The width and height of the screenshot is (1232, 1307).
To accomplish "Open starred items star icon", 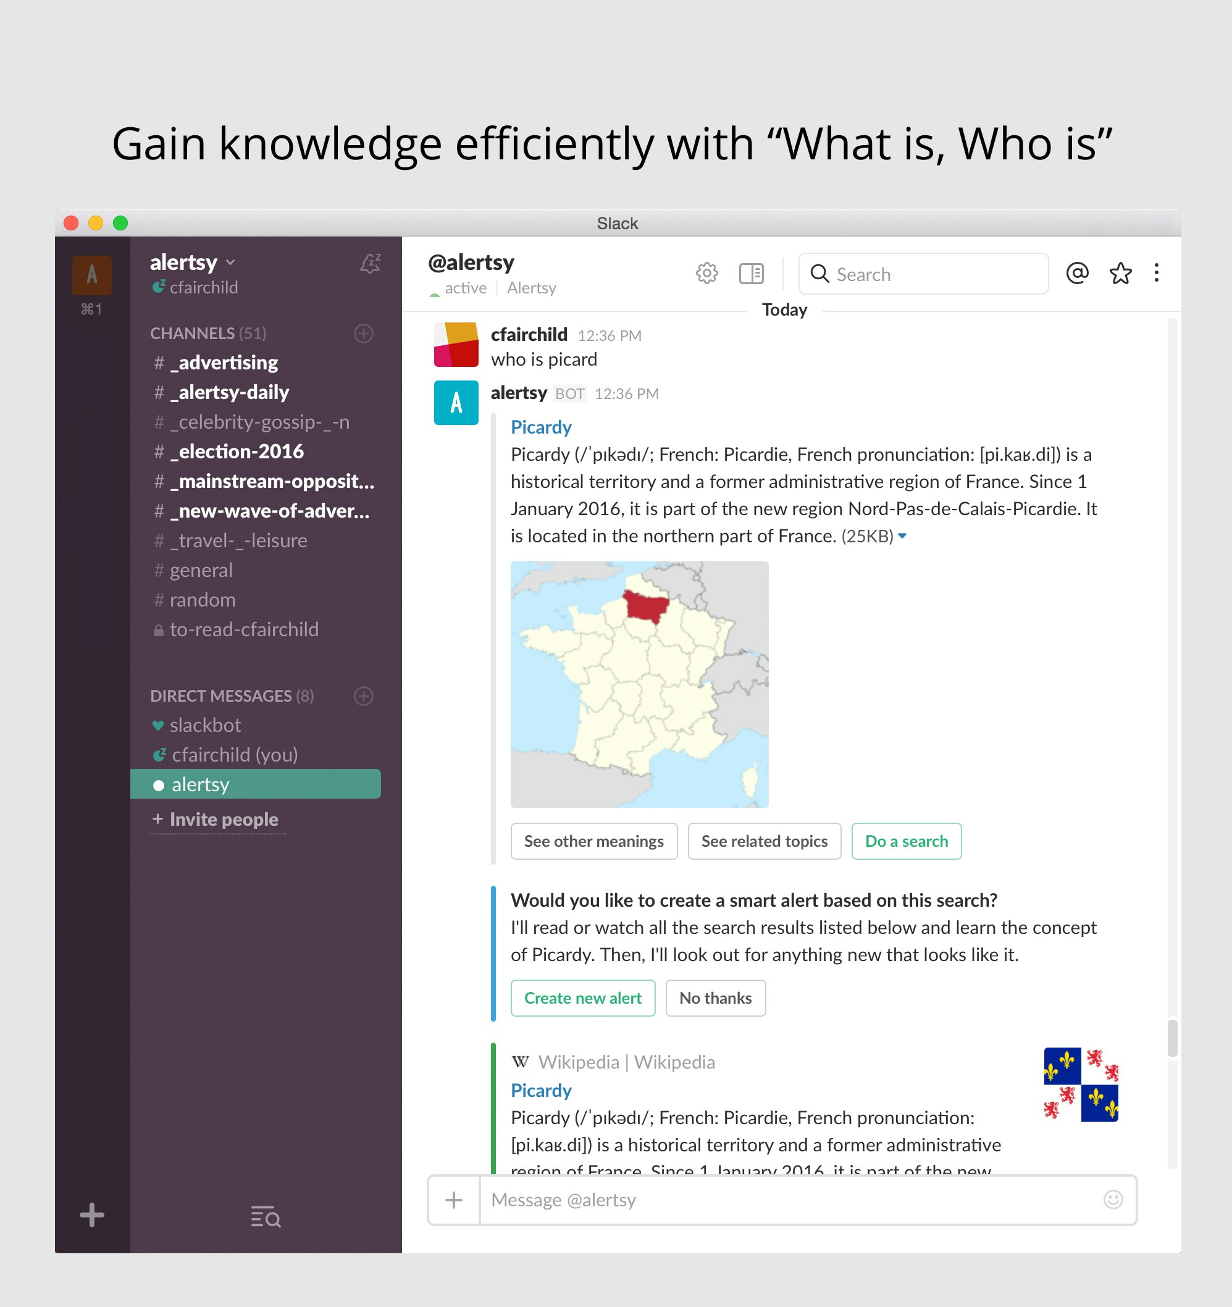I will (1120, 273).
